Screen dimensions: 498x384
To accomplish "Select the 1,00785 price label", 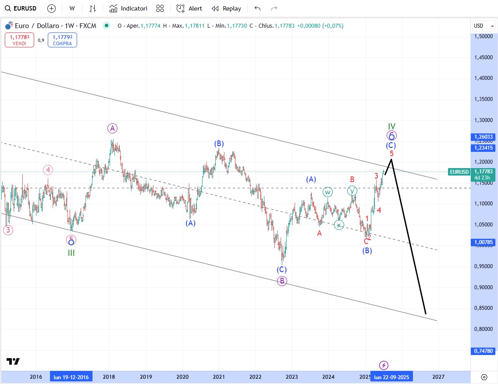I will tap(484, 242).
